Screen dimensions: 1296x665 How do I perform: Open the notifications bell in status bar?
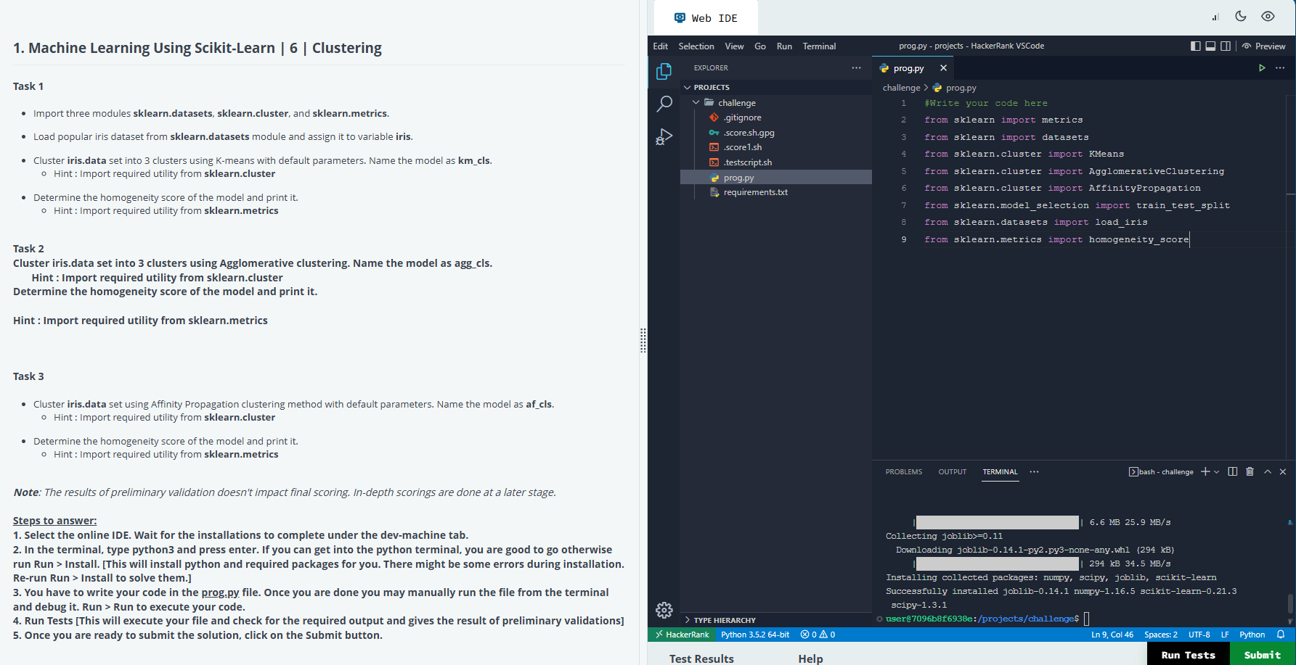(1281, 635)
